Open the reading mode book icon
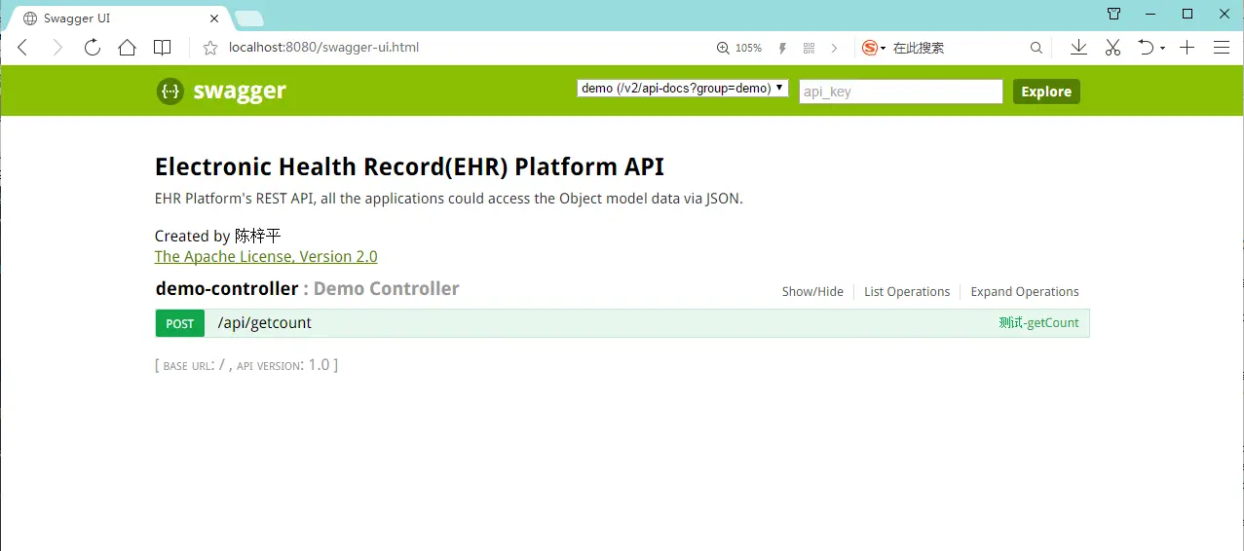Viewport: 1244px width, 551px height. (163, 47)
